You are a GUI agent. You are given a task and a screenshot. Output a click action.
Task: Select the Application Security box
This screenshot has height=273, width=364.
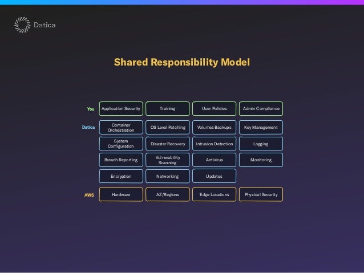click(121, 108)
